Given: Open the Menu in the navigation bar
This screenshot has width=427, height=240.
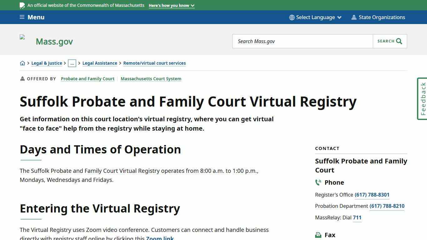Looking at the screenshot, I should 31,17.
